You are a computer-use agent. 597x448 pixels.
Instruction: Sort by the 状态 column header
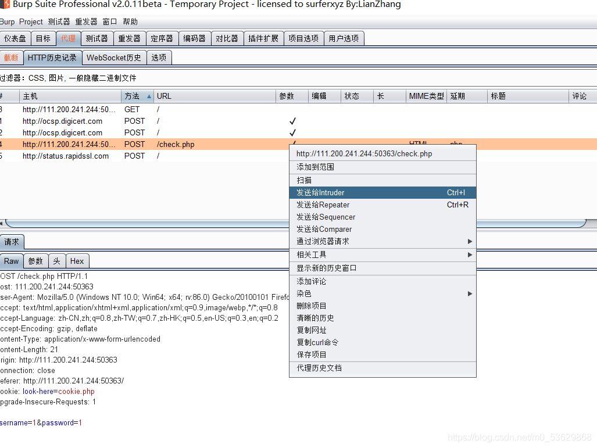(x=357, y=96)
